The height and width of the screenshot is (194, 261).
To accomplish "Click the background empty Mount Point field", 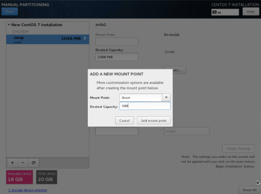I will [x=117, y=42].
